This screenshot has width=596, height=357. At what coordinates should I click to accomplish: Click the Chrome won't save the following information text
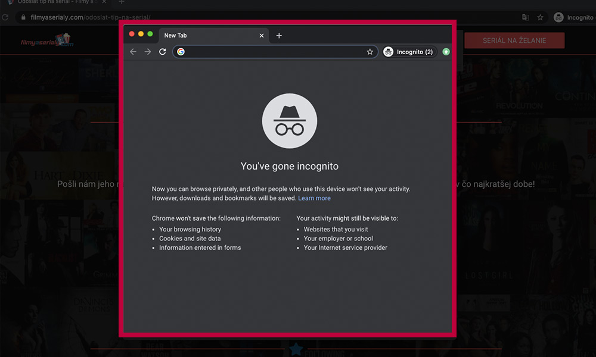point(216,218)
